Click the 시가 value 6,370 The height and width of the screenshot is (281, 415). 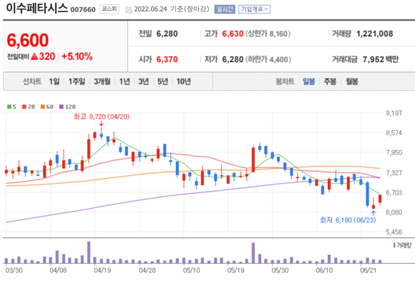click(167, 59)
